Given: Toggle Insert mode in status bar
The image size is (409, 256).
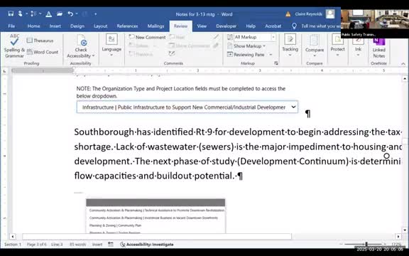Looking at the screenshot, I should (x=97, y=245).
